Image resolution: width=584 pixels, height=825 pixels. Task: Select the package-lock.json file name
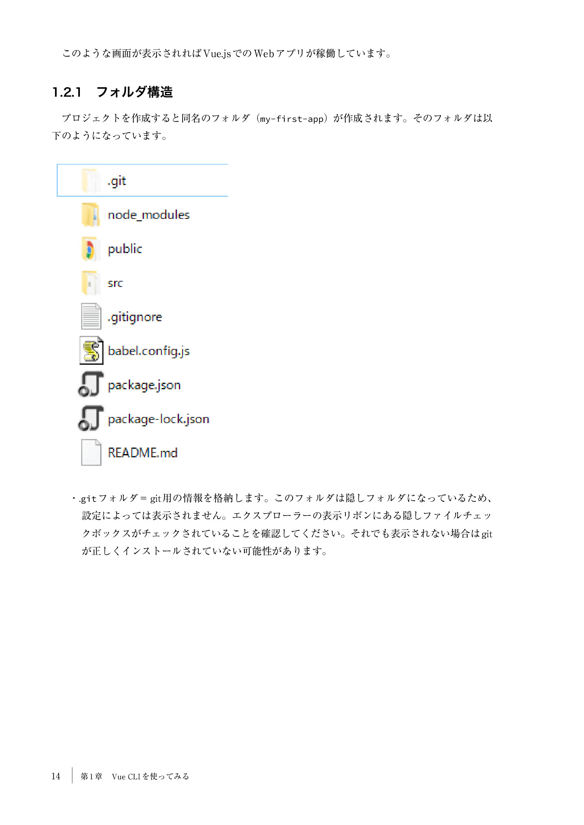pos(159,419)
